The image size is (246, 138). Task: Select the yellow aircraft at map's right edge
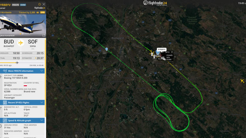(242, 81)
